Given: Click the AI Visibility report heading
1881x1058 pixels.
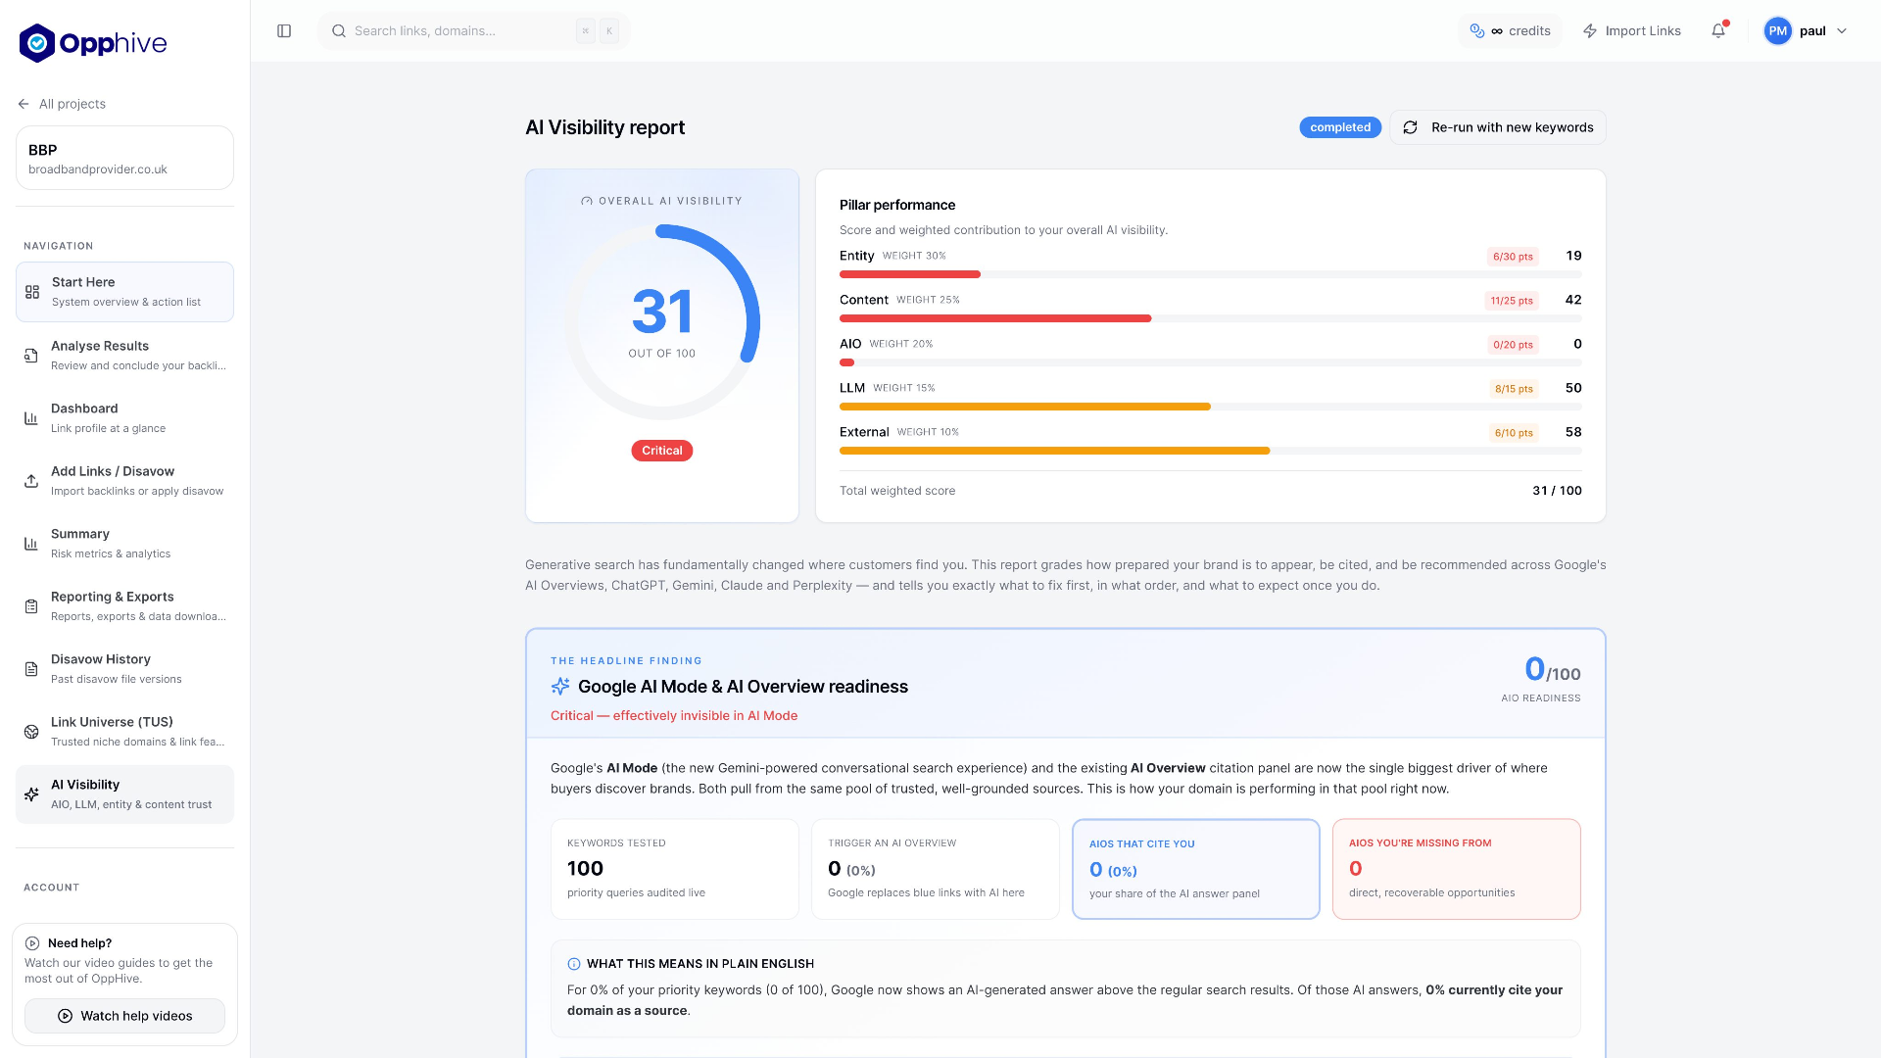Looking at the screenshot, I should point(604,127).
